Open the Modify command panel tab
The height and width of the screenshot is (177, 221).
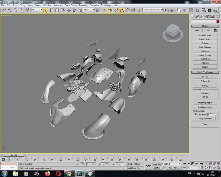pyautogui.click(x=197, y=16)
